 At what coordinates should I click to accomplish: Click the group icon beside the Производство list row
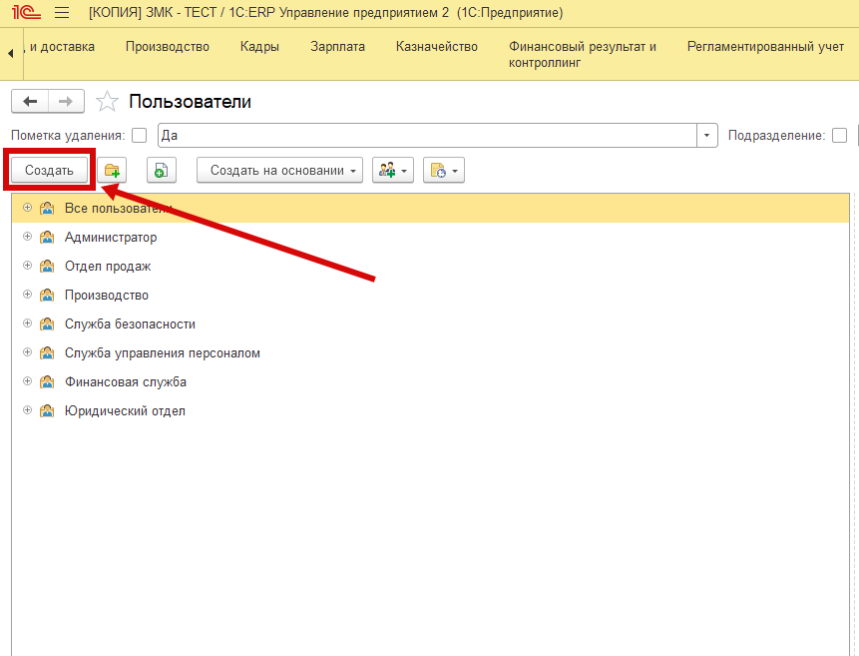click(47, 296)
